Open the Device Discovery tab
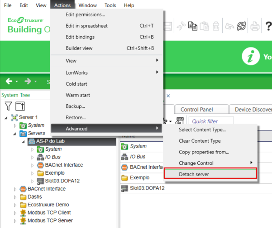The image size is (272, 228). [x=251, y=109]
